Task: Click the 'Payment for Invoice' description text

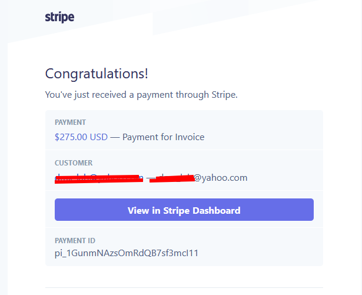Action: click(164, 137)
